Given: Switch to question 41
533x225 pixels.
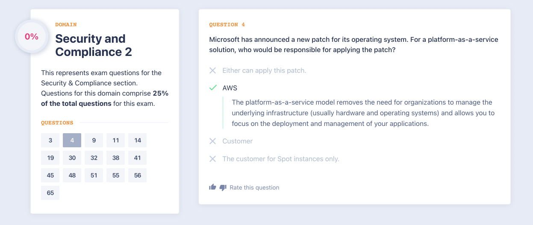Looking at the screenshot, I should [x=137, y=158].
